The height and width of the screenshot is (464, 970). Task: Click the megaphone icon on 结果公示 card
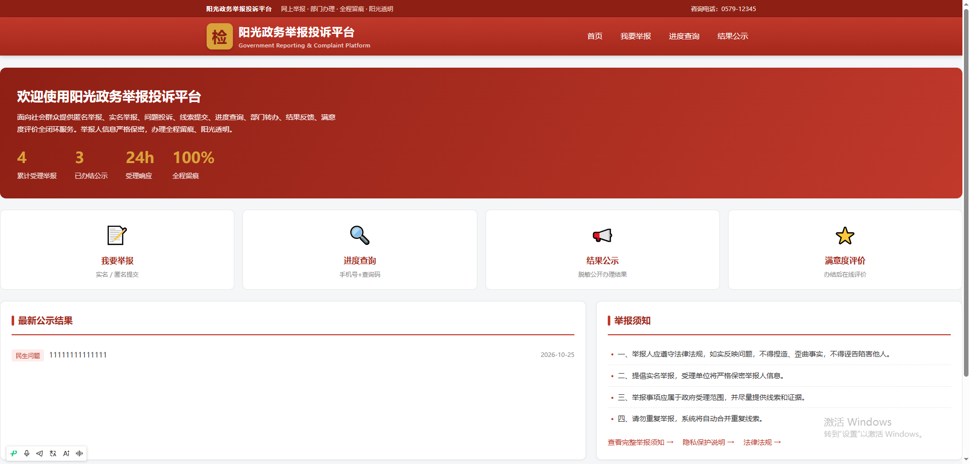[602, 235]
